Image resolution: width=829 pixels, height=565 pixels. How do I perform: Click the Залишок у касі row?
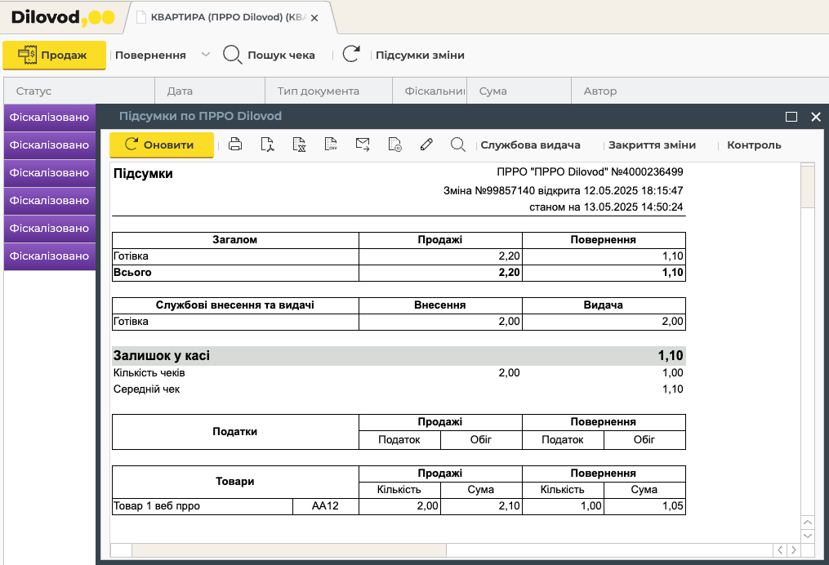tap(399, 356)
